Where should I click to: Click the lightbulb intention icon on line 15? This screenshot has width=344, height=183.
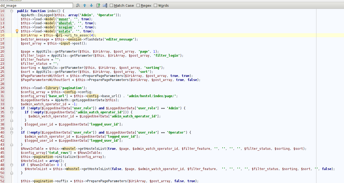pos(17,31)
